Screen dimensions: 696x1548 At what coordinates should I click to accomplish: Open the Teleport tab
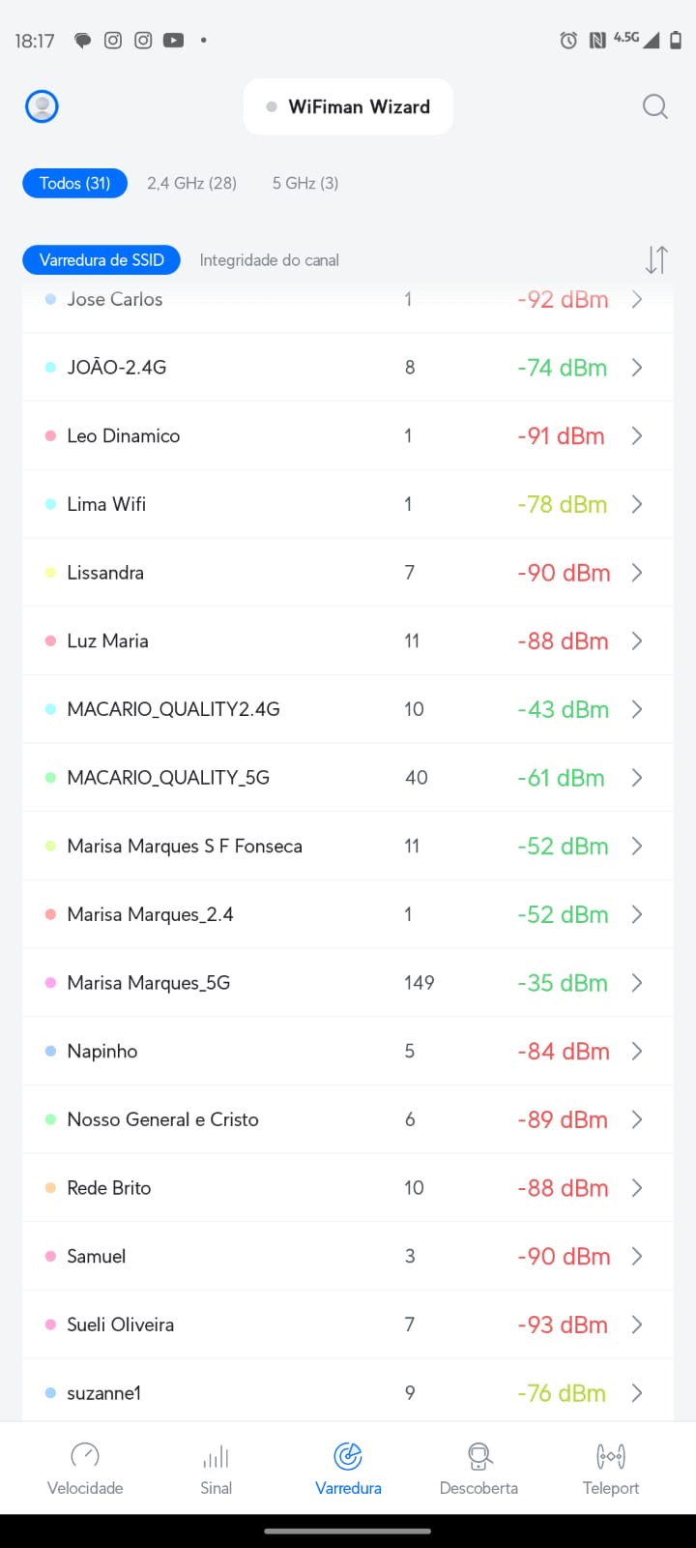[x=611, y=1469]
